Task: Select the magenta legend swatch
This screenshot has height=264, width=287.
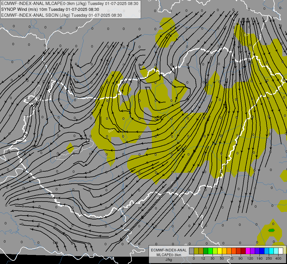Action: click(x=248, y=251)
